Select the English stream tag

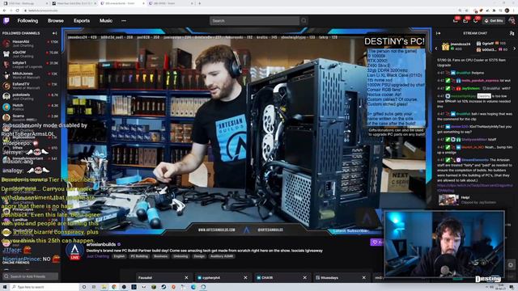(x=119, y=256)
